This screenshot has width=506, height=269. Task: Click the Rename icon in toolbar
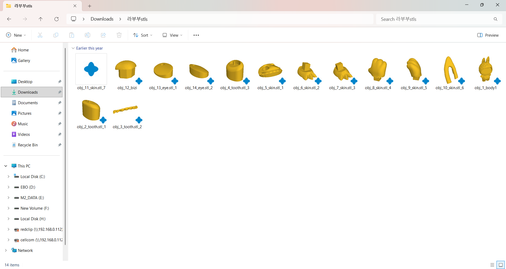tap(87, 35)
